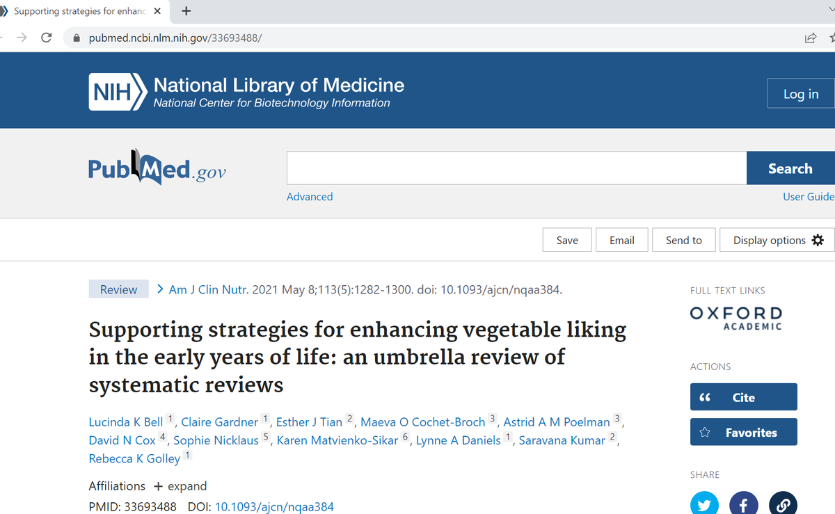The image size is (835, 514).
Task: Open author Karen Matvienko-Sikar
Action: (337, 440)
